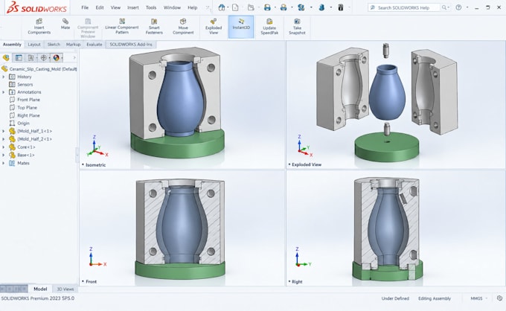Expand Mold_Half_2<1> component
The width and height of the screenshot is (506, 311).
[x=4, y=139]
